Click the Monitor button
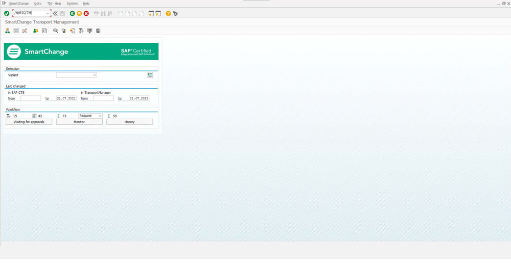Screen dimensions: 511x268 coord(79,122)
